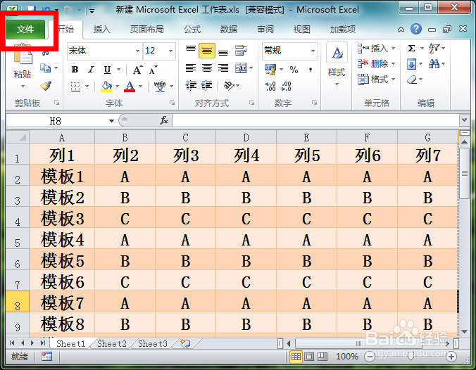
Task: Collapse the ribbon with caret icon
Action: click(x=401, y=30)
